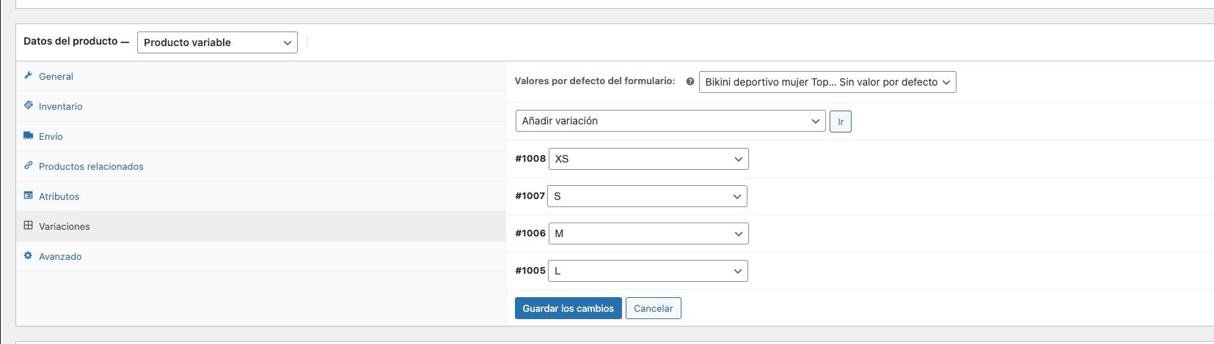Open the M dropdown for variation #1006

648,233
